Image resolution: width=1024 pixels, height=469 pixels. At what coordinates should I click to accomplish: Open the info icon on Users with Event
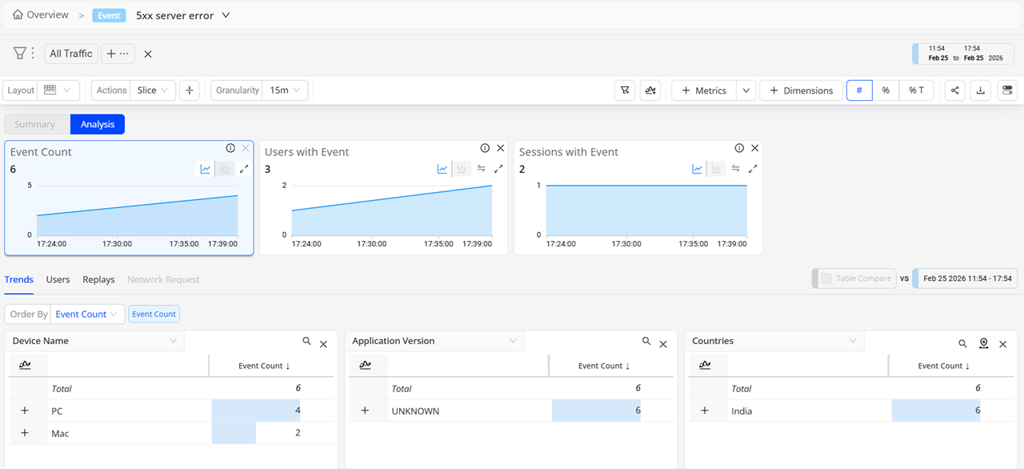485,148
